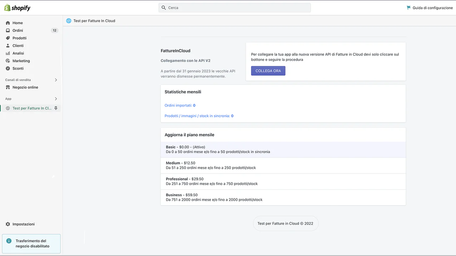
Task: Click Aggiorna il piano mensile heading
Action: (x=190, y=135)
